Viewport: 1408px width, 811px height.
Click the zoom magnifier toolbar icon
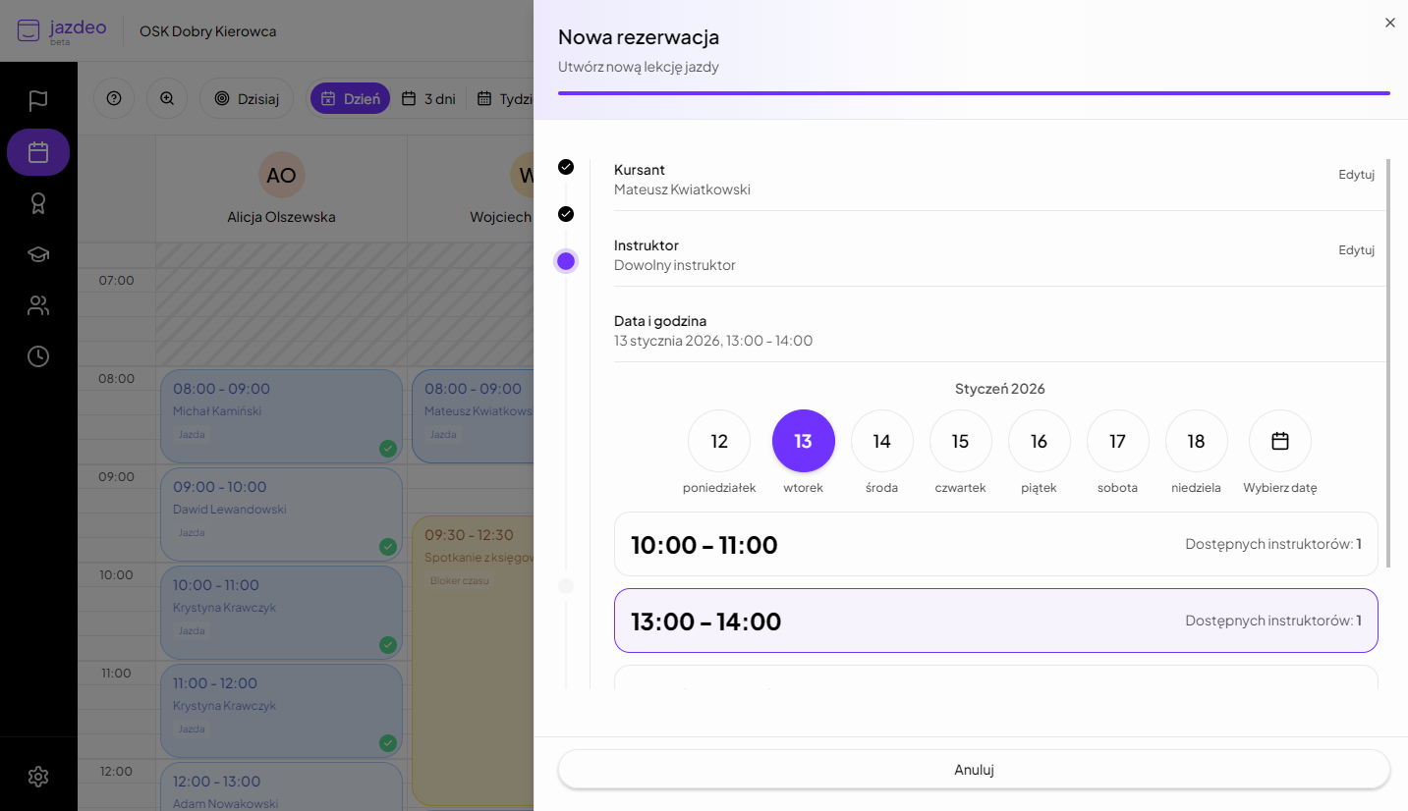tap(167, 98)
